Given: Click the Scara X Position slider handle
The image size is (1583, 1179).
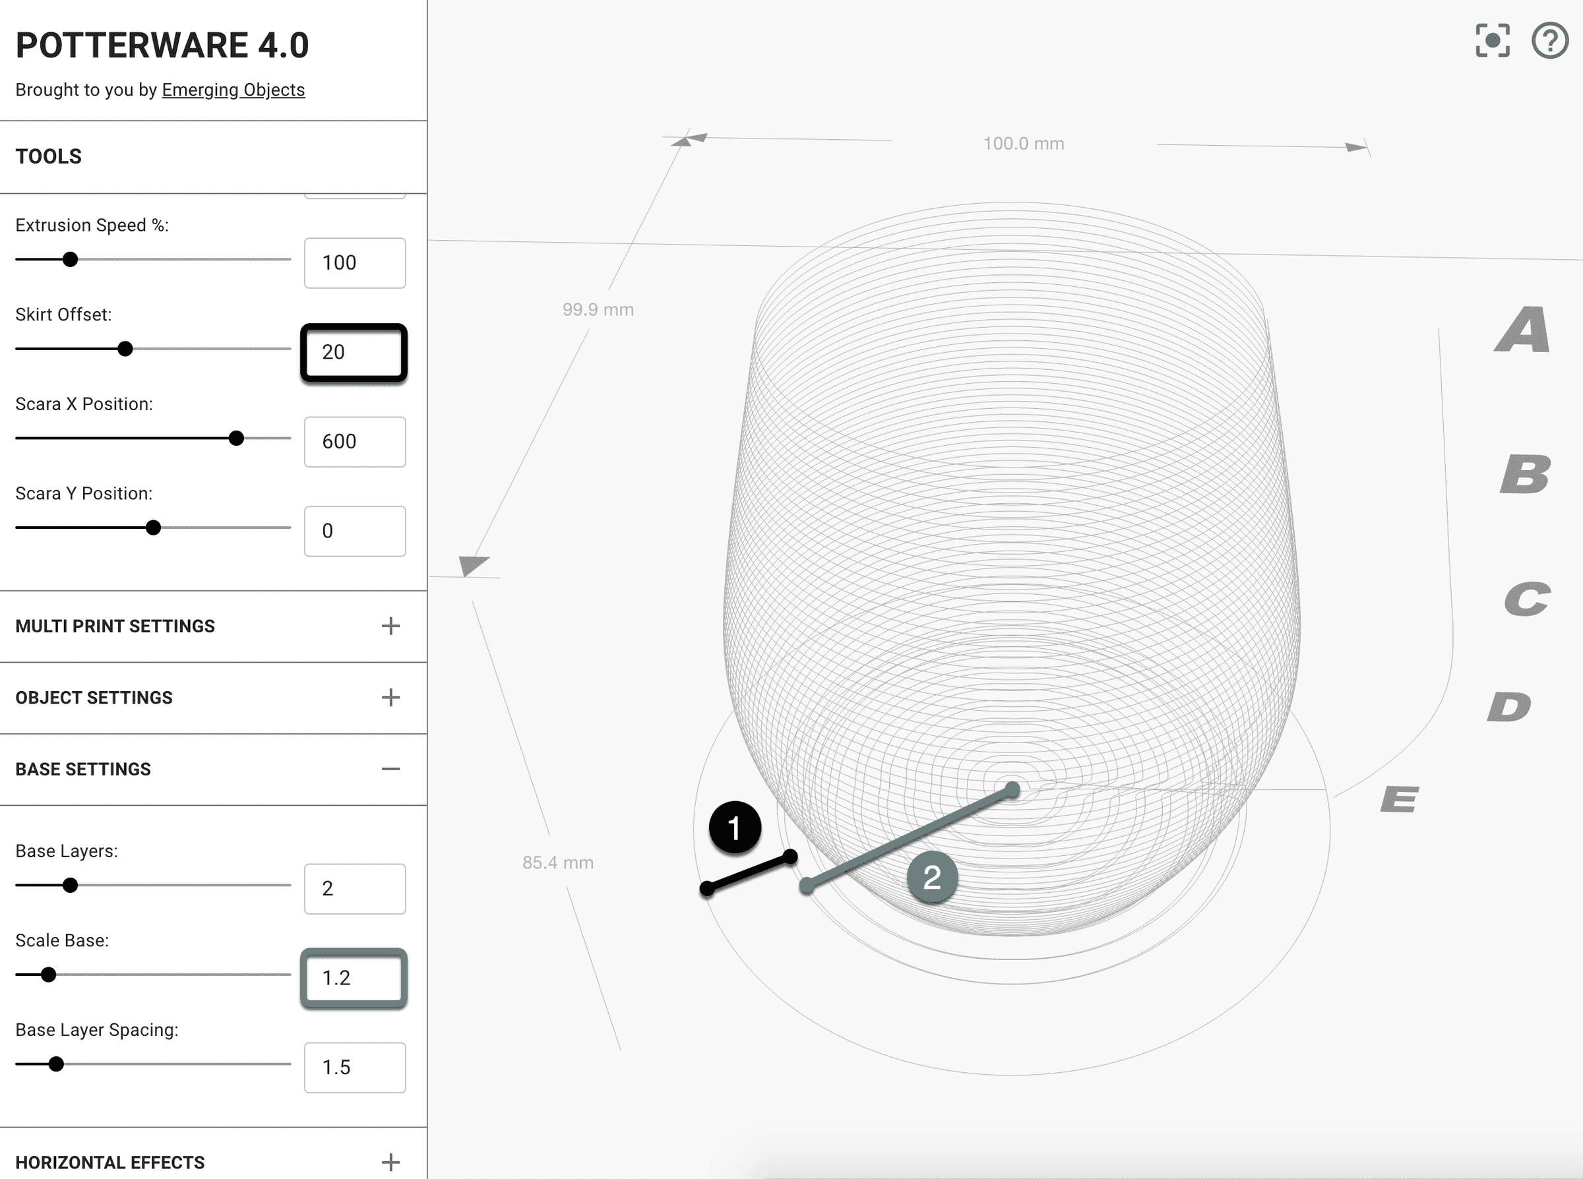Looking at the screenshot, I should click(236, 437).
